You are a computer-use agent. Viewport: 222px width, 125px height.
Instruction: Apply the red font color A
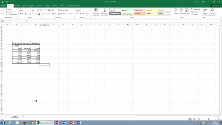tap(39, 14)
